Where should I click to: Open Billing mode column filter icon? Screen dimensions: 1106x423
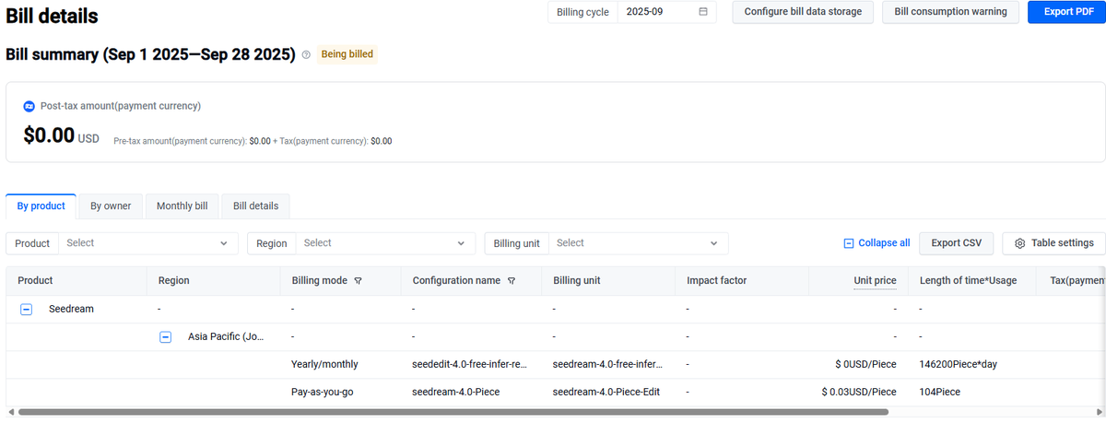[358, 280]
